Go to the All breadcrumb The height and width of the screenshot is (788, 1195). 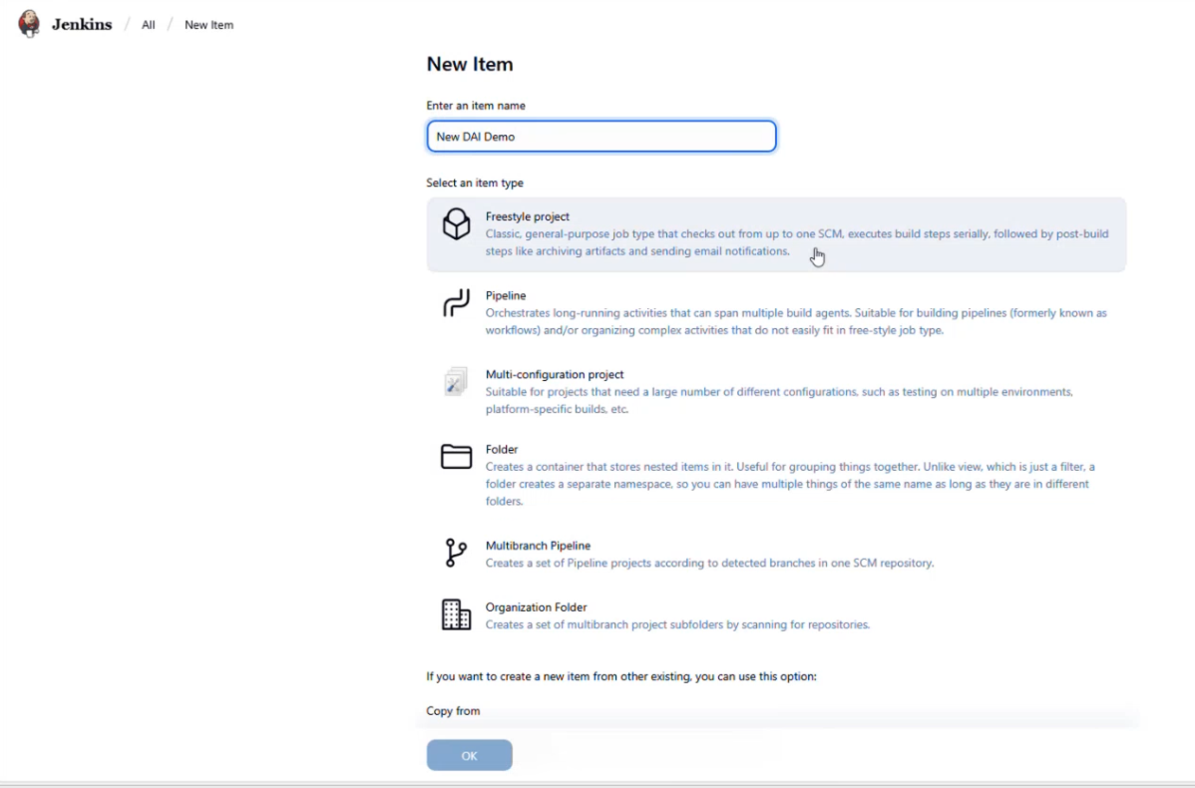click(x=148, y=25)
